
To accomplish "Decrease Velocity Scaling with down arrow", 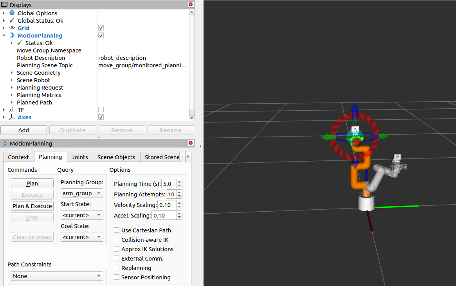I will [x=179, y=207].
